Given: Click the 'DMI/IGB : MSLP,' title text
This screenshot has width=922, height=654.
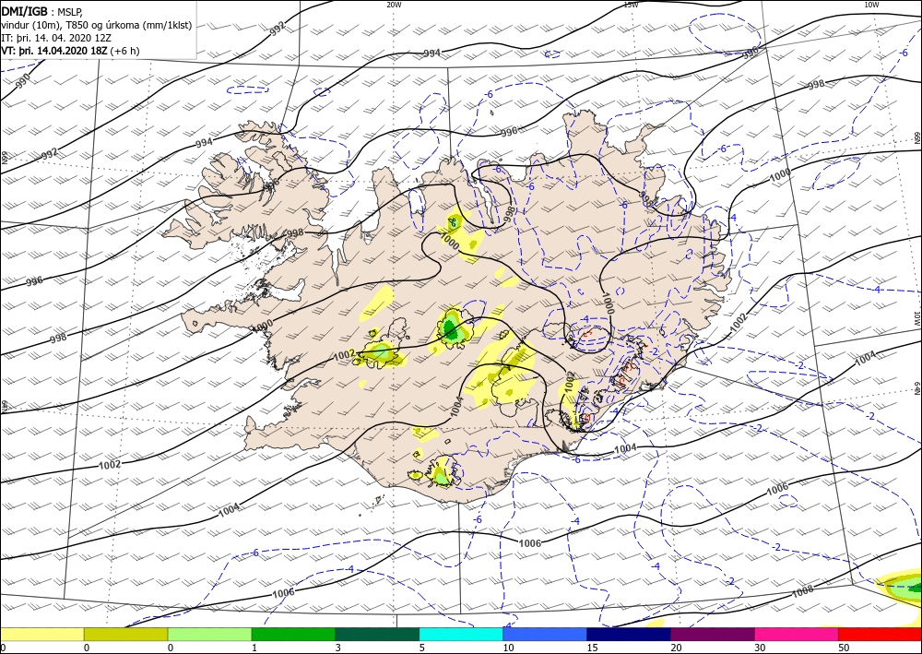Looking at the screenshot, I should point(42,10).
